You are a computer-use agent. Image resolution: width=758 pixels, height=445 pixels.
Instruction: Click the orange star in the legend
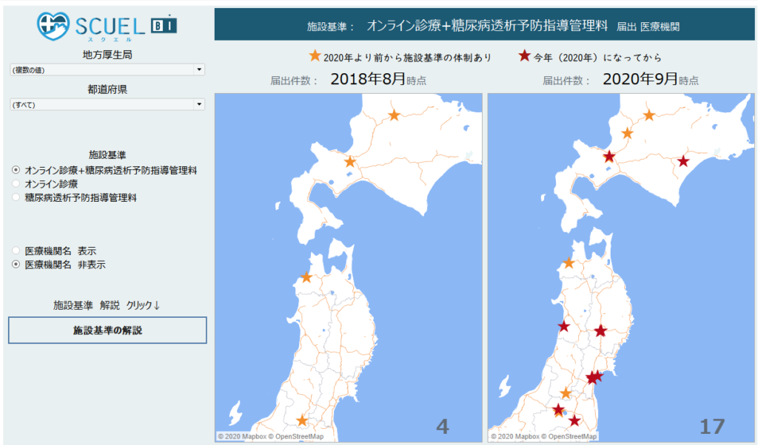[315, 56]
